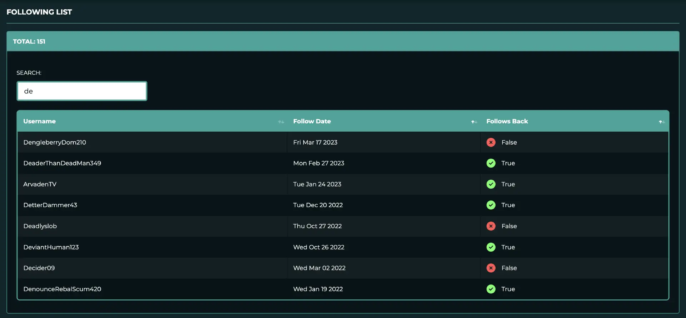Image resolution: width=686 pixels, height=318 pixels.
Task: Click follow date Wed Mar 02 2022
Action: coord(319,268)
